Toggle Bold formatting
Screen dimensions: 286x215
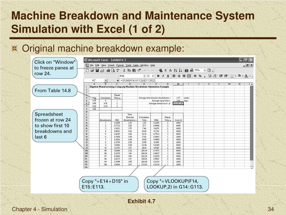pyautogui.click(x=158, y=76)
